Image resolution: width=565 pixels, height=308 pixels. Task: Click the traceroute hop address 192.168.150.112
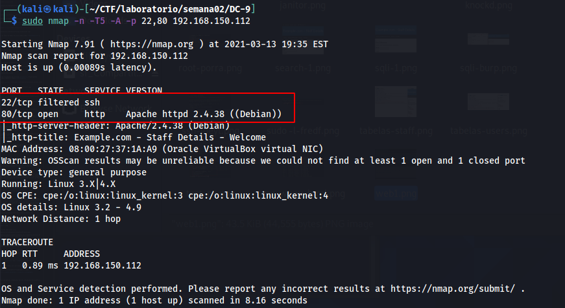(101, 265)
